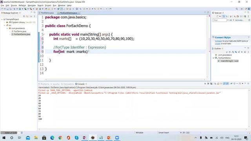Screen dimensions: 251x141
Task: Open the File menu
Action: (x=2, y=5)
